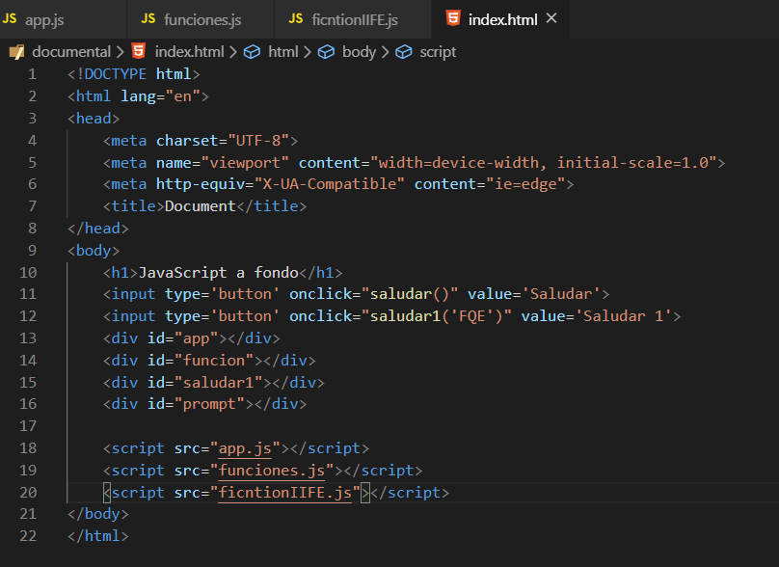The image size is (779, 567).
Task: Click line number 1 in the gutter
Action: pyautogui.click(x=32, y=74)
